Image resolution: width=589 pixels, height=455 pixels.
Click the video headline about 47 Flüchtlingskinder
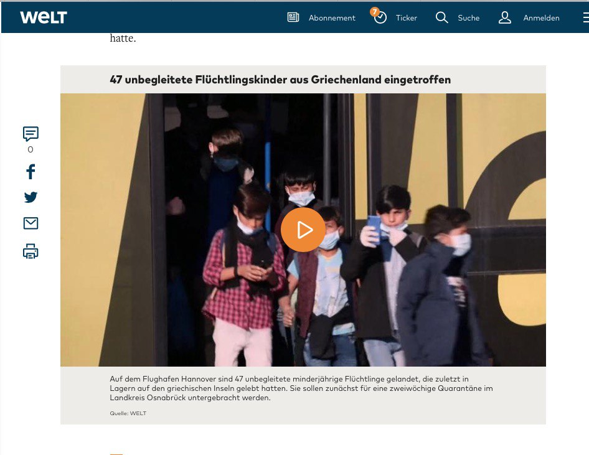(x=280, y=80)
